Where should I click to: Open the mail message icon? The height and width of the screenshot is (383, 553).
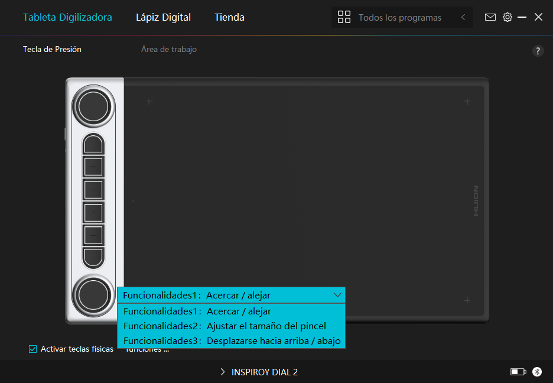coord(490,17)
